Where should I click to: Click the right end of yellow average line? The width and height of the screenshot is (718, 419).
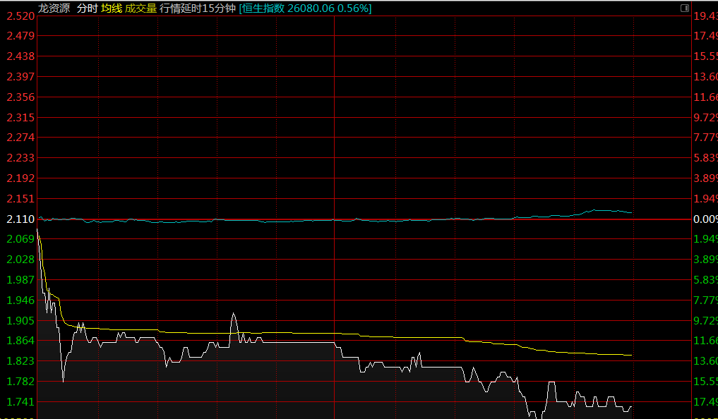pyautogui.click(x=630, y=355)
